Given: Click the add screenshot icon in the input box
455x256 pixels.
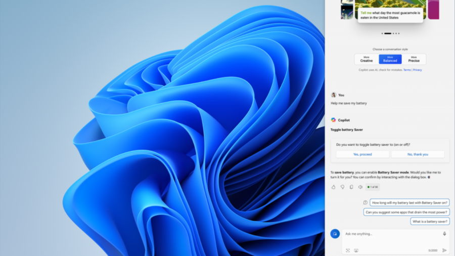Looking at the screenshot, I should click(348, 250).
